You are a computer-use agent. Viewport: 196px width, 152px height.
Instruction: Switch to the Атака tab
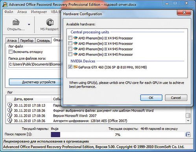(12, 40)
